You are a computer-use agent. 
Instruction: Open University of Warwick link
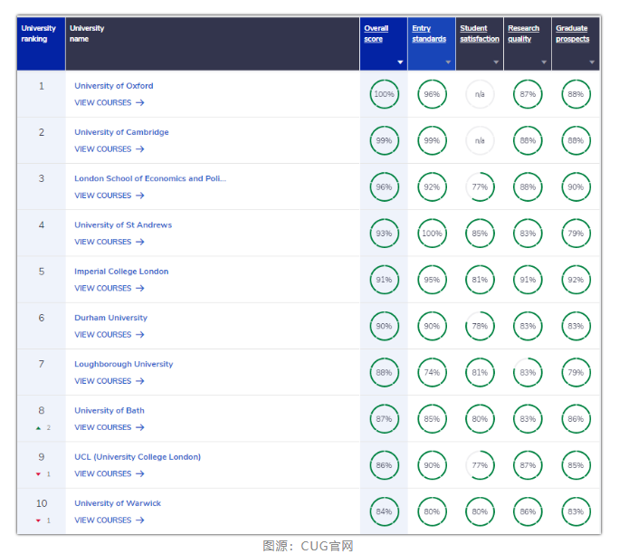[x=118, y=503]
